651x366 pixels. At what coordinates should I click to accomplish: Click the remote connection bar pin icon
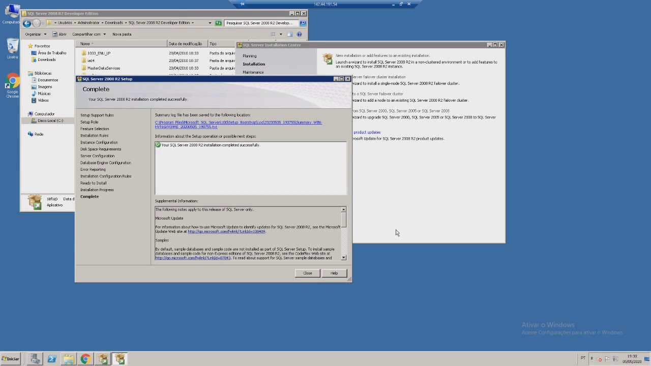pyautogui.click(x=242, y=4)
